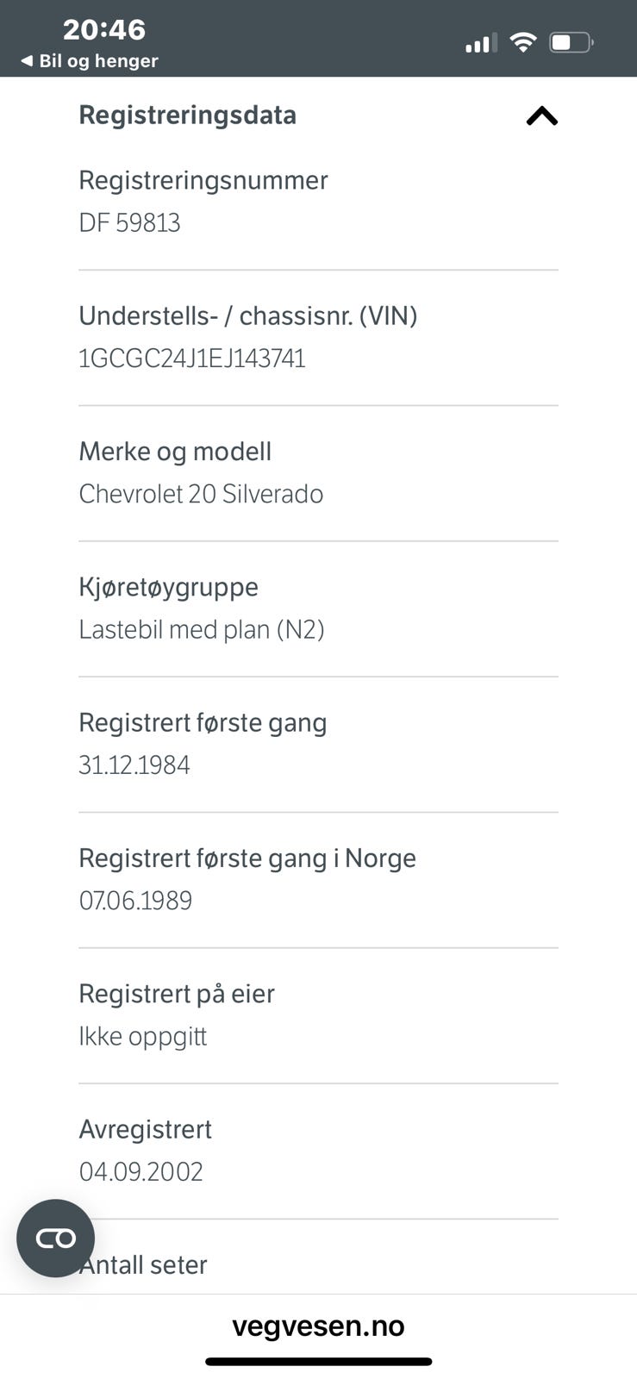
Task: Tap the Chevrolet 20 Silverado model text
Action: 201,494
